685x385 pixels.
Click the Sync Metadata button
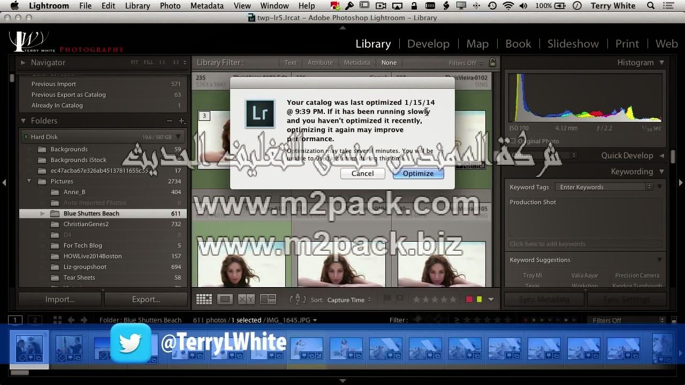(x=544, y=299)
